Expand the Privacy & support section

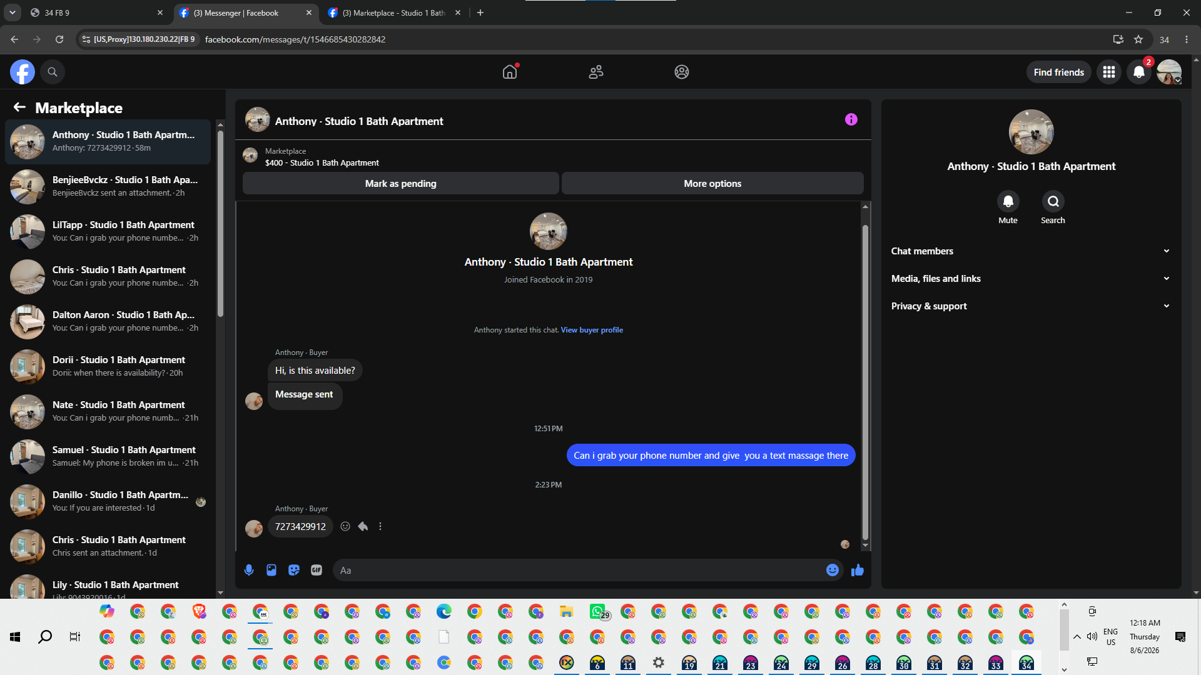pos(1030,306)
